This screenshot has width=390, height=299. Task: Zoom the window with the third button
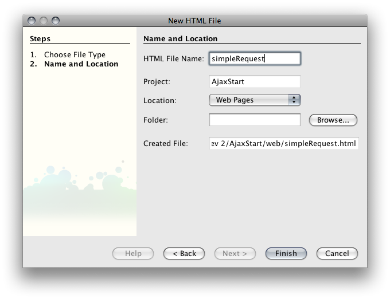56,21
